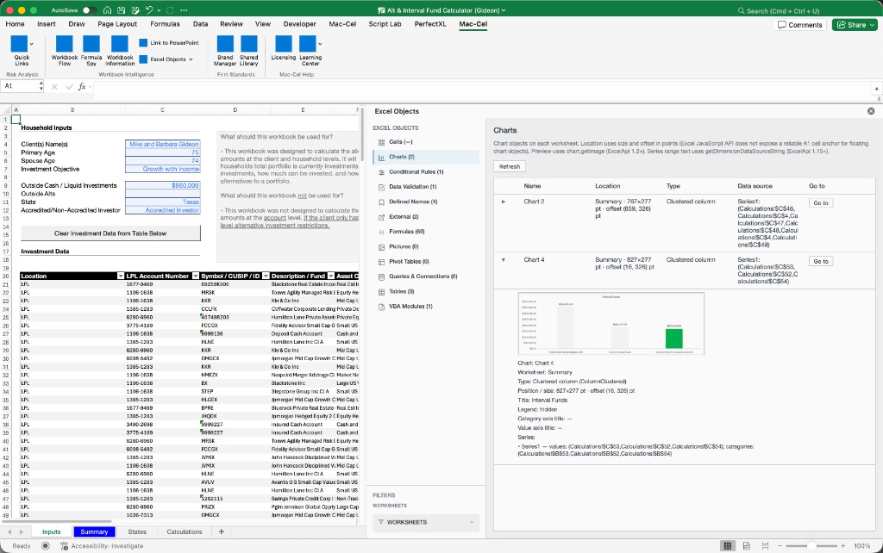This screenshot has width=883, height=553.
Task: Click the zoom slider handle
Action: [811, 546]
